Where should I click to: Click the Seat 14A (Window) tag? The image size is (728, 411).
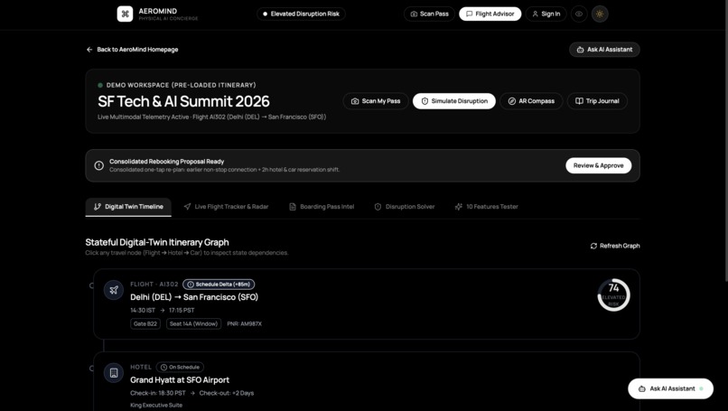tap(193, 323)
